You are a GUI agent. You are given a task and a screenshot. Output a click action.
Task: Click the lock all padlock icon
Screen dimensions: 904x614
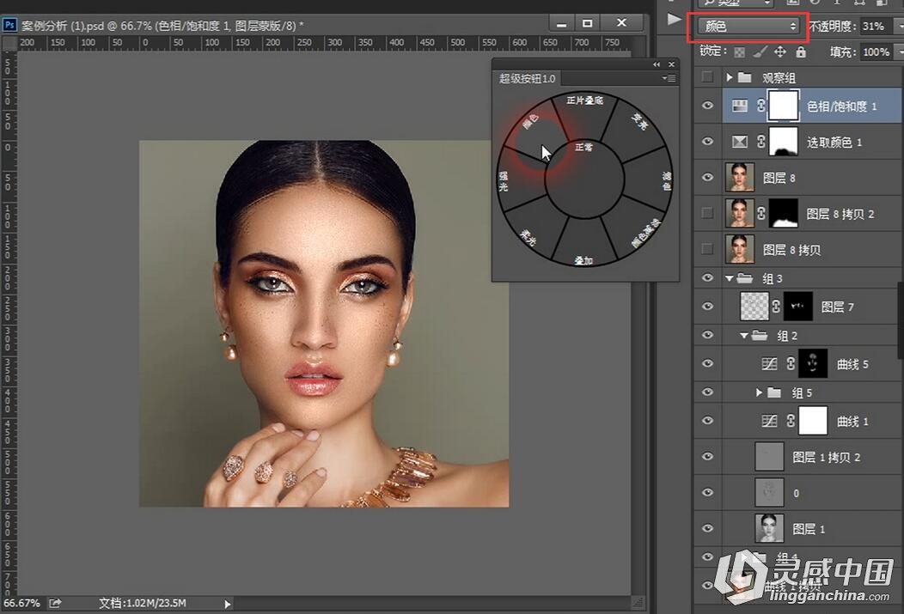[801, 52]
